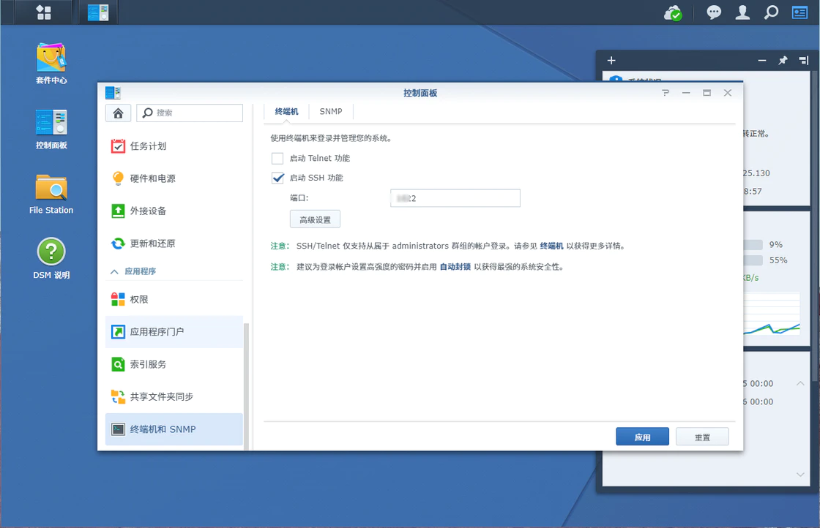Click the system utilization progress bar
Viewport: 820px width, 528px height.
click(x=754, y=245)
